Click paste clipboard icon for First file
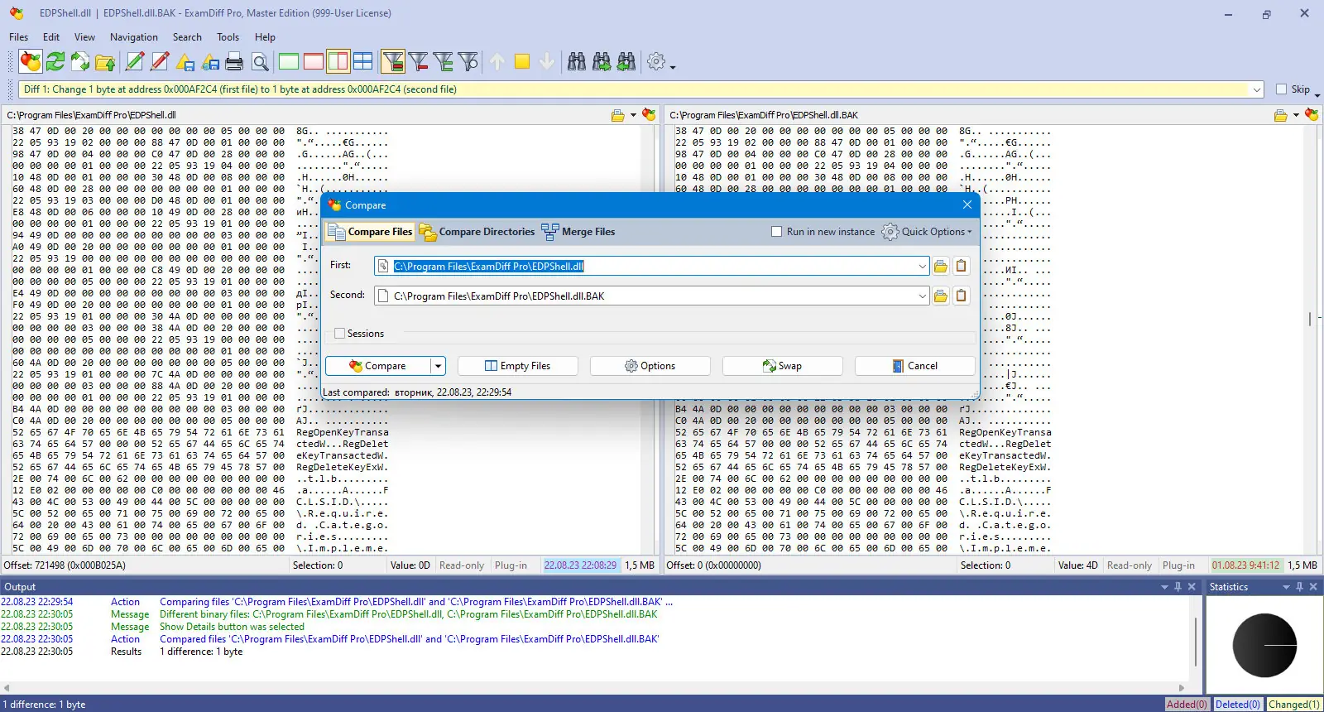Viewport: 1324px width, 712px height. (x=961, y=266)
